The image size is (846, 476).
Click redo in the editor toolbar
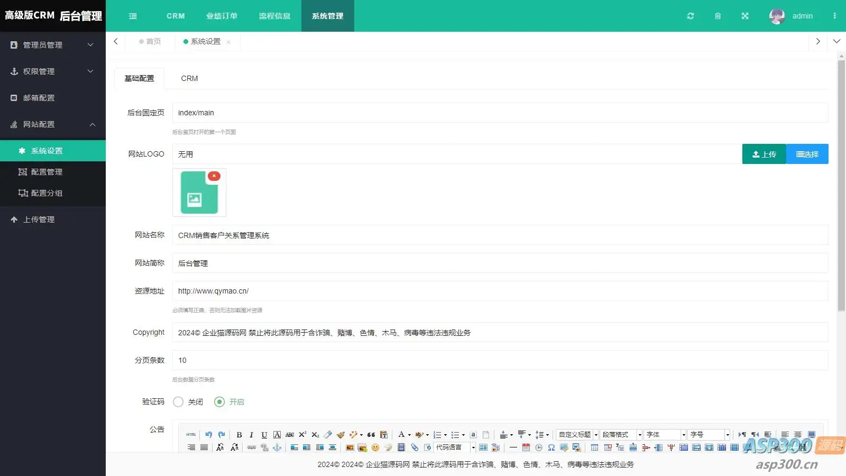point(222,434)
